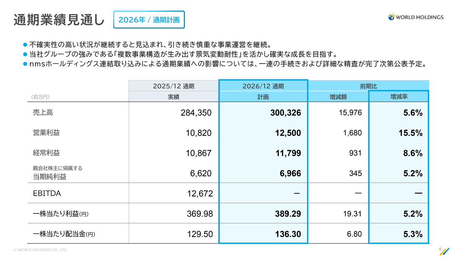Click the 6.80 dividend per share change
Screen dimensions: 457x257
355,234
